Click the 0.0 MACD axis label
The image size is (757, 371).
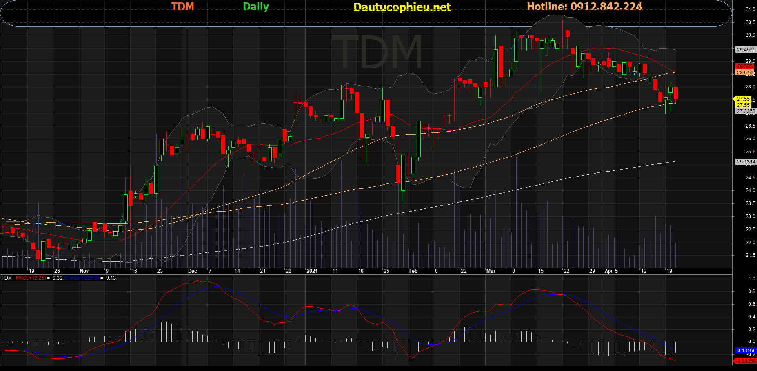click(752, 342)
